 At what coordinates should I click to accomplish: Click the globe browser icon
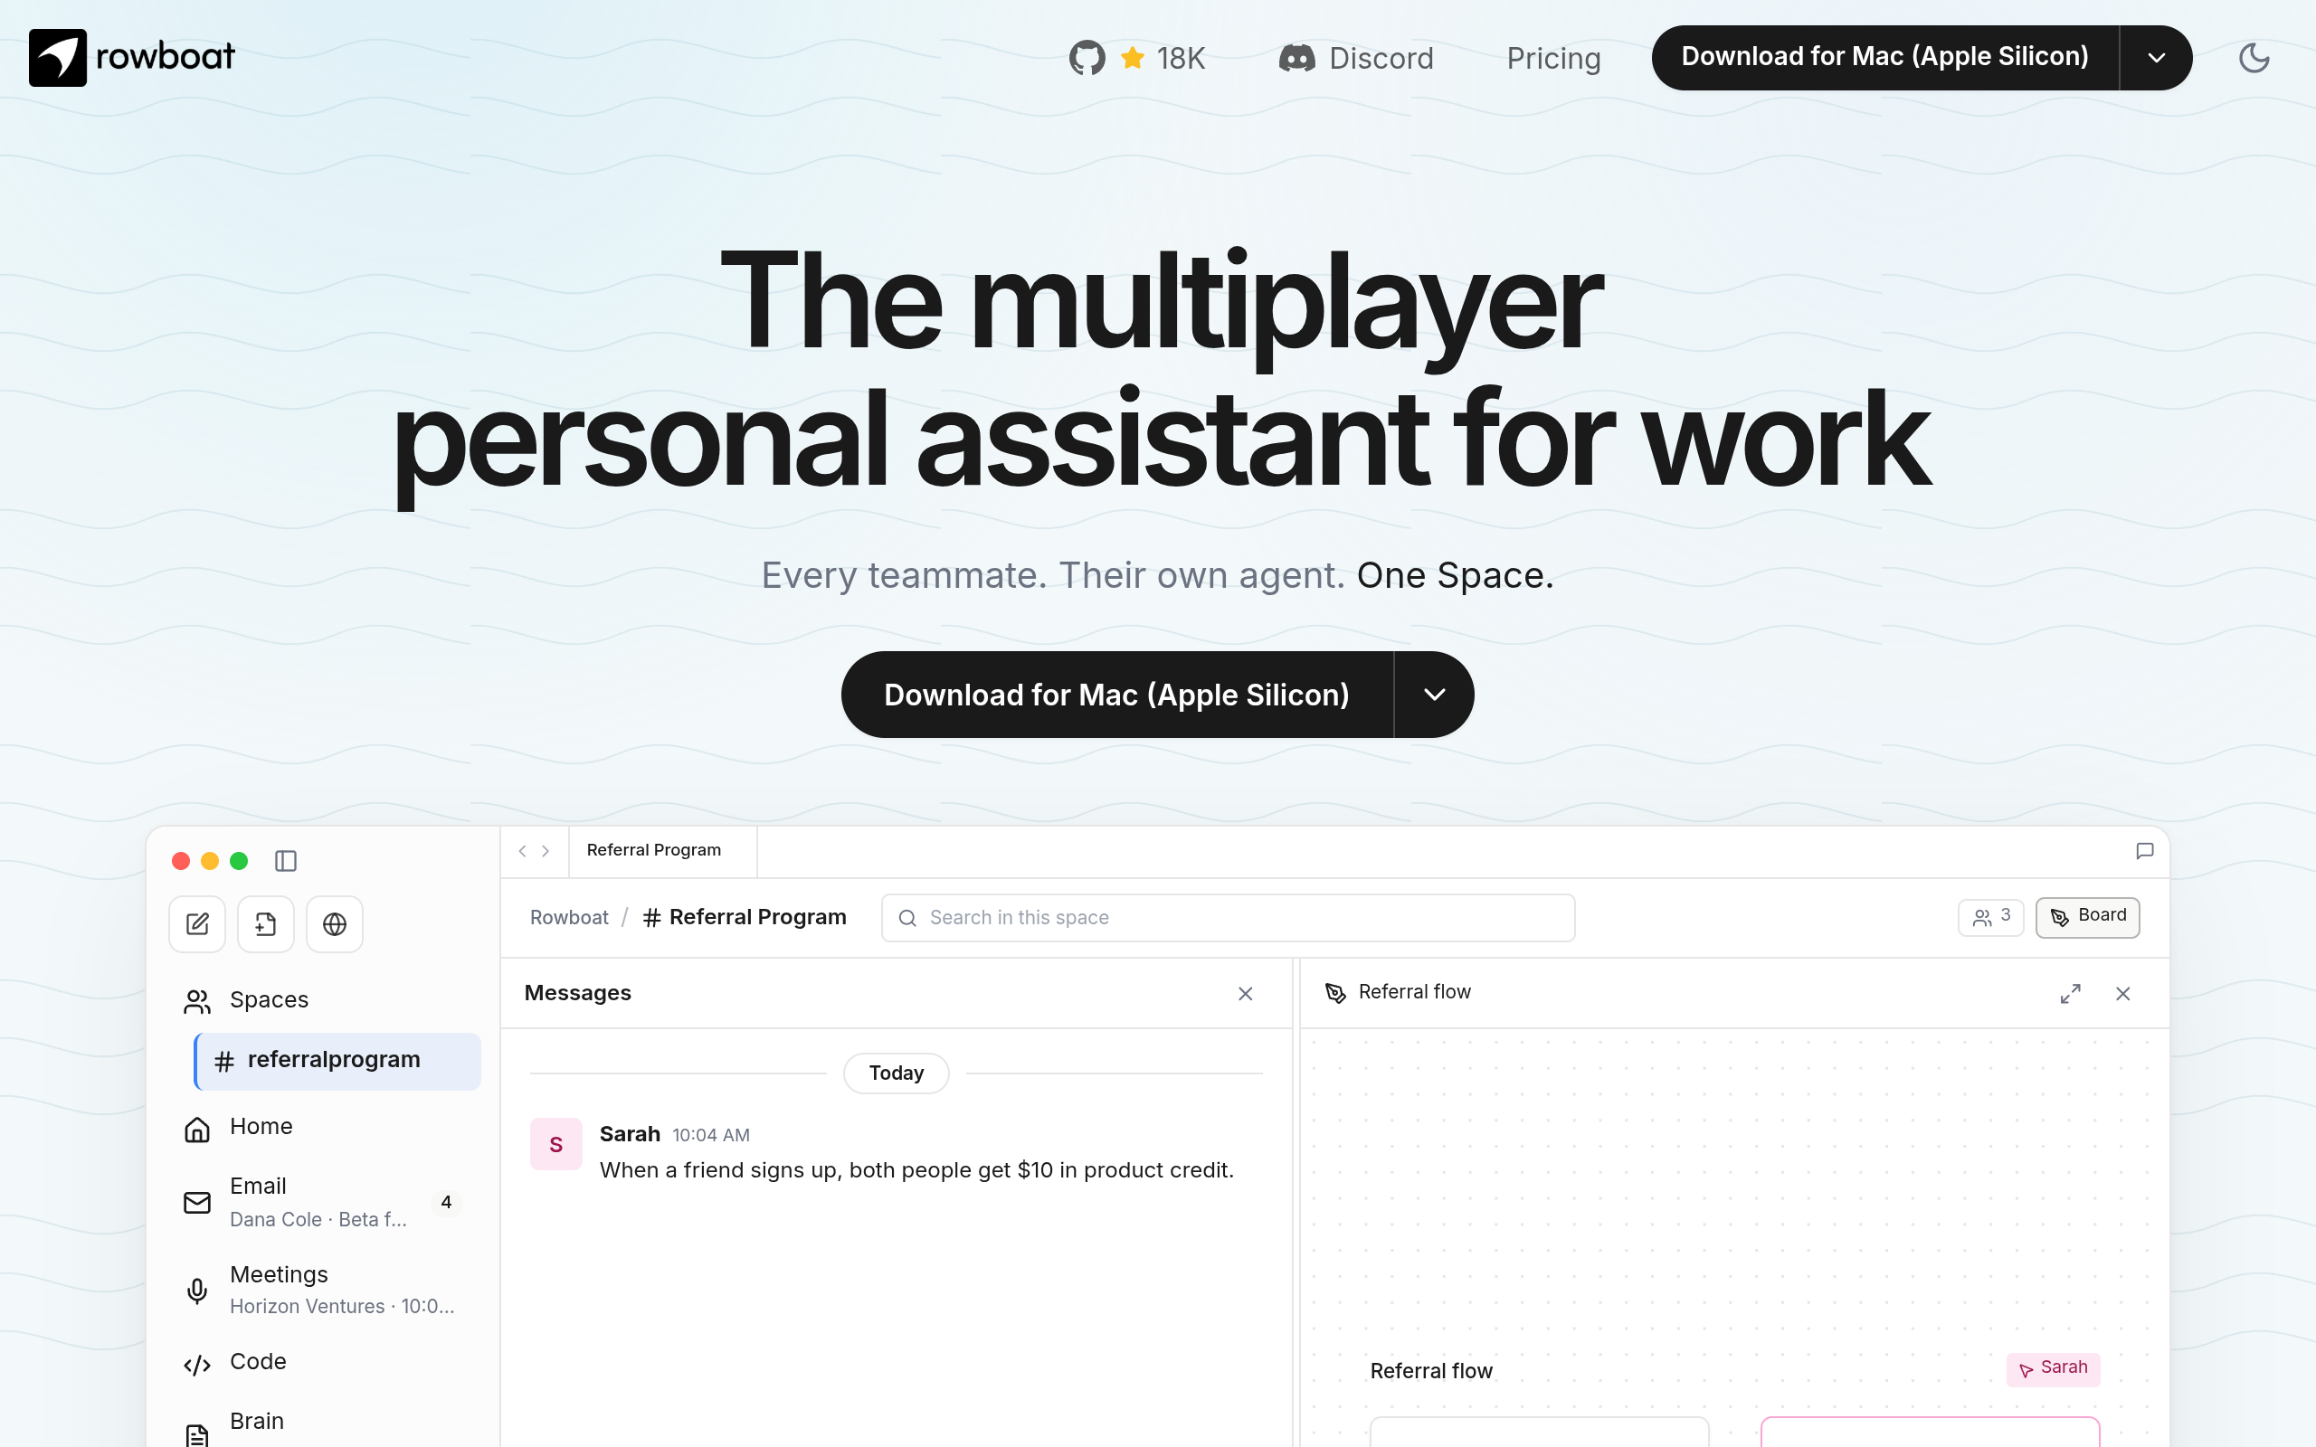[x=335, y=924]
